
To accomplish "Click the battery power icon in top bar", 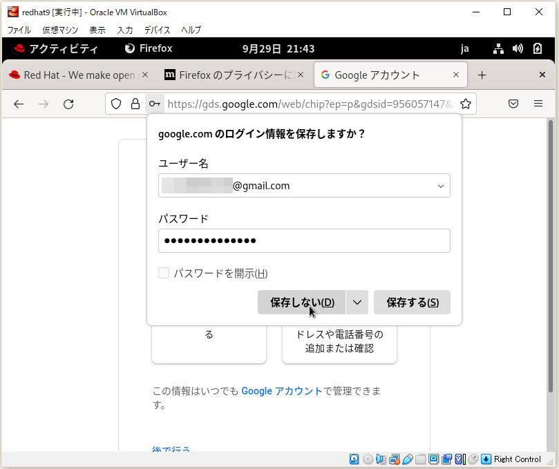I will (538, 48).
